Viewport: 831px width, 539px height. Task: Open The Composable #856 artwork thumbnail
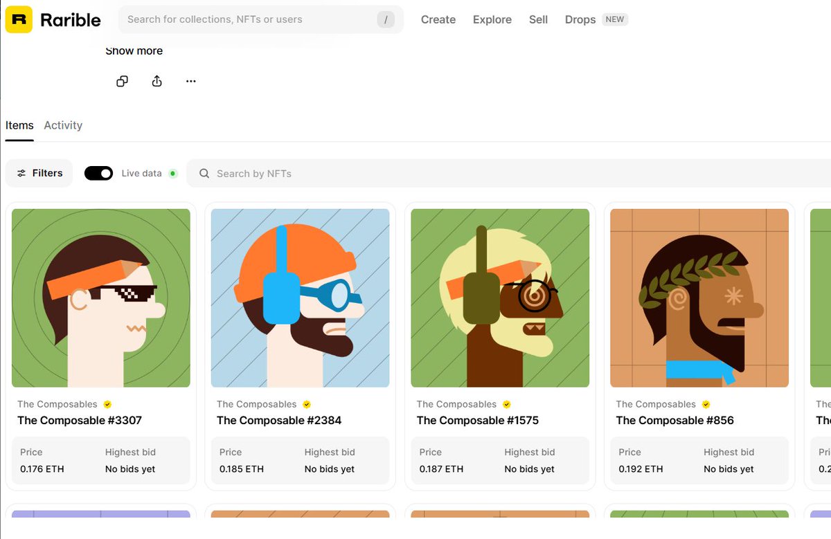click(x=699, y=298)
